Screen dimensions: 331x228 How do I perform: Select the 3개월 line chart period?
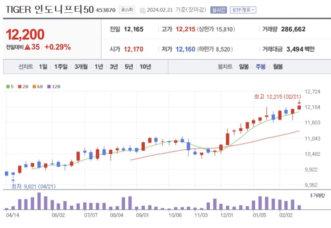(x=81, y=67)
